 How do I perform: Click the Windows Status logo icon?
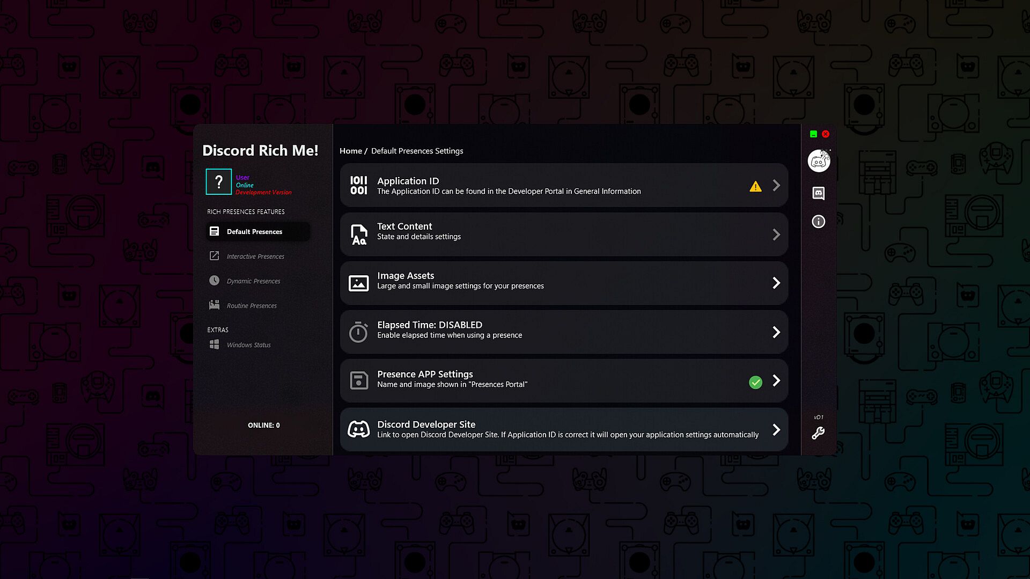click(214, 345)
